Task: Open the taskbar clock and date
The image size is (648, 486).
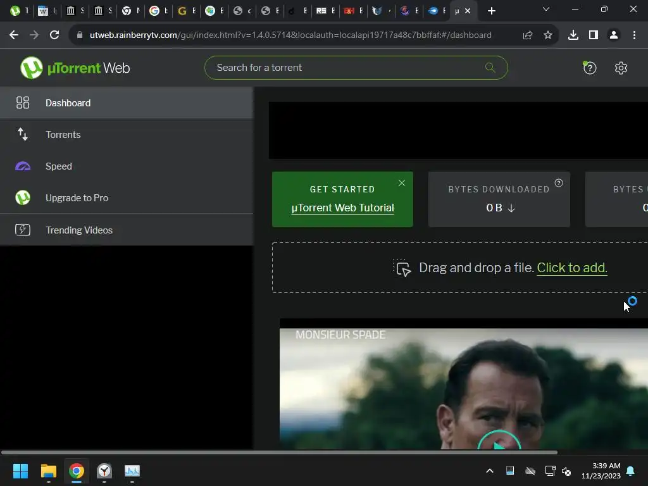Action: 601,471
